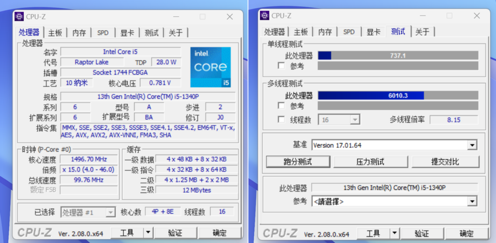Click the CPU-Z icon in left window titlebar
The image size is (496, 243).
[x=19, y=16]
